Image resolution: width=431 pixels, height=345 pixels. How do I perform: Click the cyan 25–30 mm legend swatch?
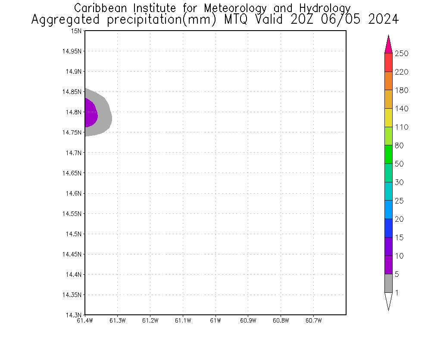pyautogui.click(x=388, y=191)
